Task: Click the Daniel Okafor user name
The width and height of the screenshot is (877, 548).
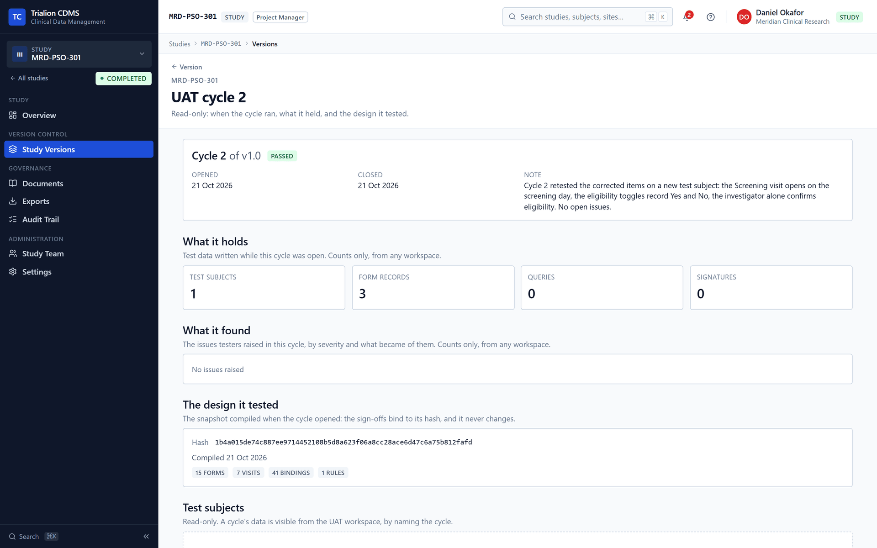Action: (x=780, y=13)
